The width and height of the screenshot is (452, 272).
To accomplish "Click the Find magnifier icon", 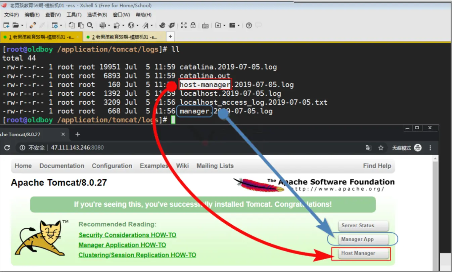I will pyautogui.click(x=90, y=25).
